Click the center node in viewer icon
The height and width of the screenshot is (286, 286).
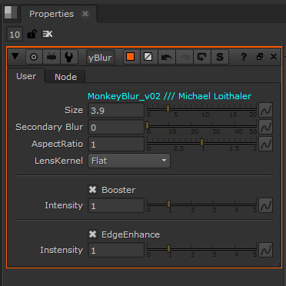point(34,57)
